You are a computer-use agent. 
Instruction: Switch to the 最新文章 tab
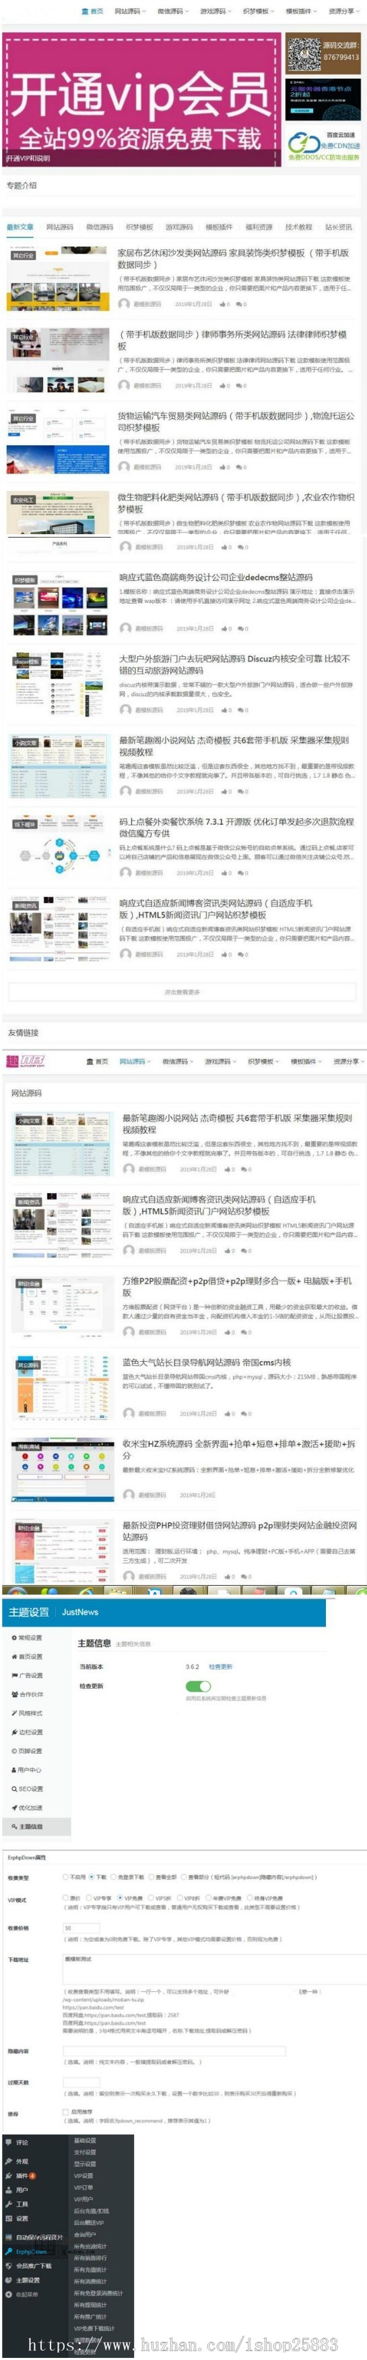(x=20, y=227)
